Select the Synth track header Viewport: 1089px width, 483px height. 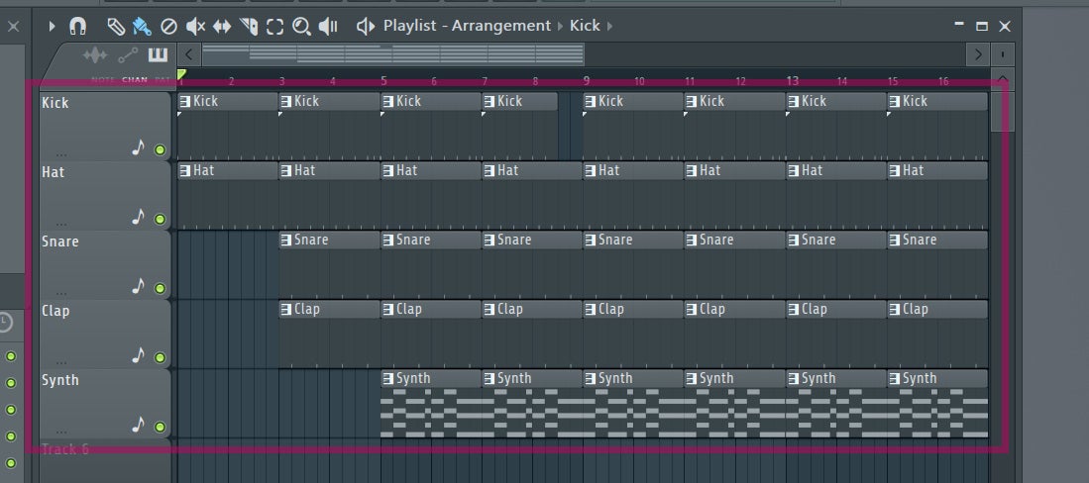pos(105,404)
